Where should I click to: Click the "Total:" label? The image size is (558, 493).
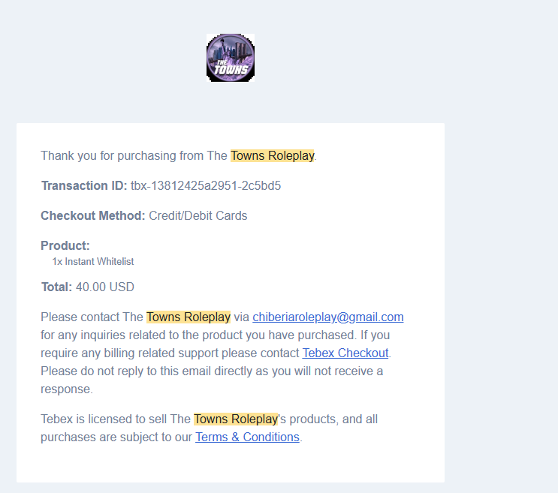click(x=56, y=287)
